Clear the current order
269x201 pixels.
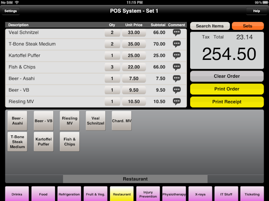click(227, 76)
